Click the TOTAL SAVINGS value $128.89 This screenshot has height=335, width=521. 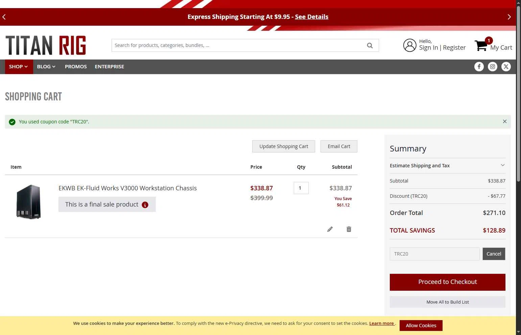(x=494, y=231)
